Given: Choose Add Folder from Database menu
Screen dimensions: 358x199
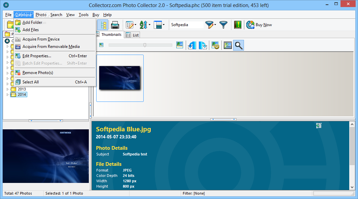Looking at the screenshot, I should click(55, 22).
